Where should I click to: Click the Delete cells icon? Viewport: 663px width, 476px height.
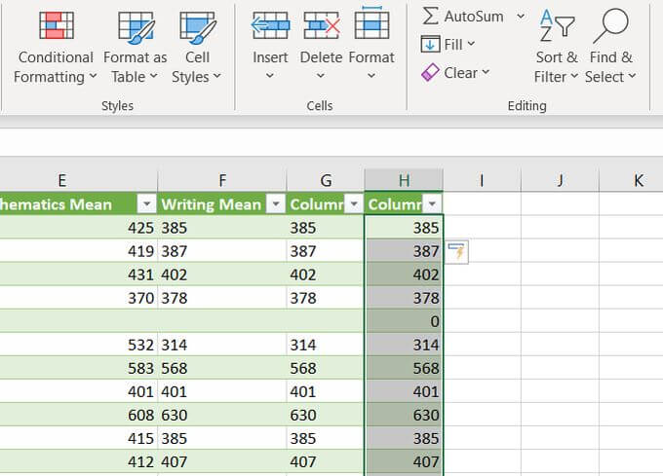pyautogui.click(x=321, y=26)
